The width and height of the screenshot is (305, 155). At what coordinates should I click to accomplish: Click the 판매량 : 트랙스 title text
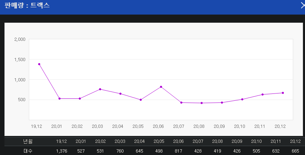[x=27, y=5]
